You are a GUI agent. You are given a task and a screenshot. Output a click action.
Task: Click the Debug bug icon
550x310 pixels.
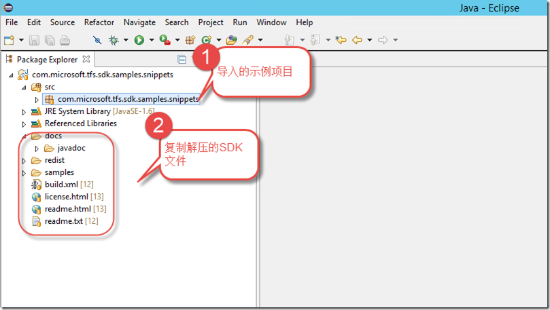tap(114, 40)
